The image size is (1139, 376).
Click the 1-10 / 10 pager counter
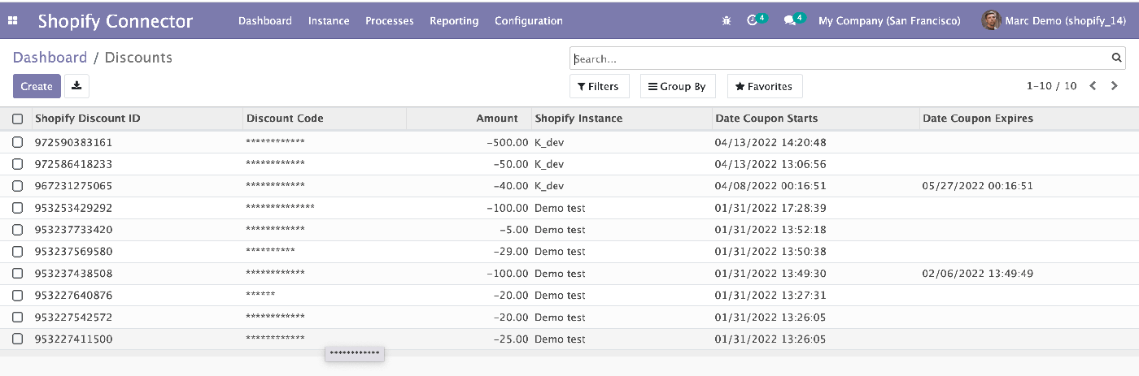pyautogui.click(x=1052, y=85)
